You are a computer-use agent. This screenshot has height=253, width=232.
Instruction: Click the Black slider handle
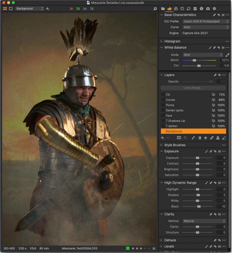pos(199,206)
